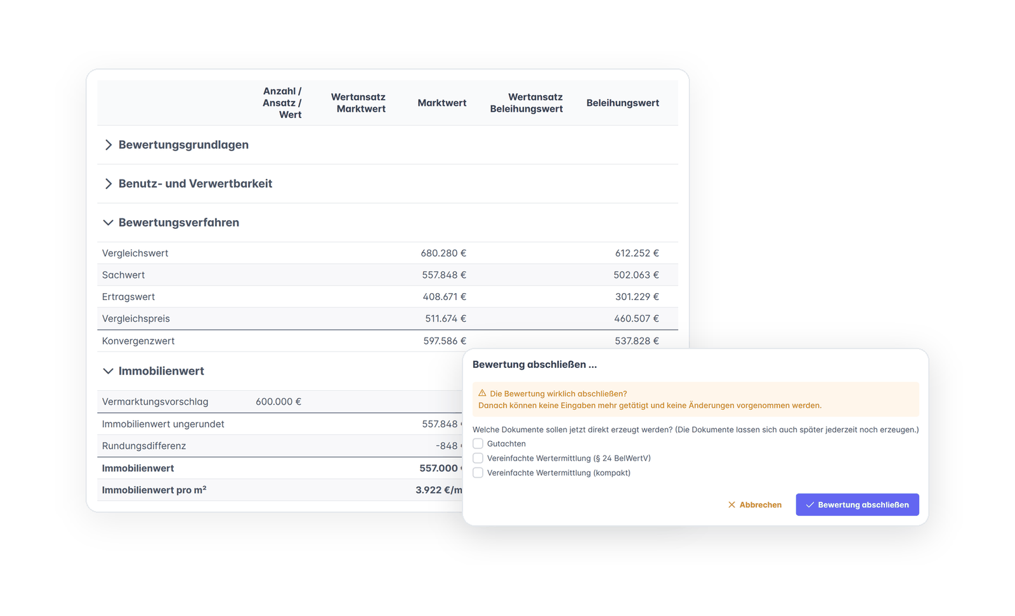
Task: Click Vergleichswert lending value 612.252 €
Action: click(x=637, y=253)
